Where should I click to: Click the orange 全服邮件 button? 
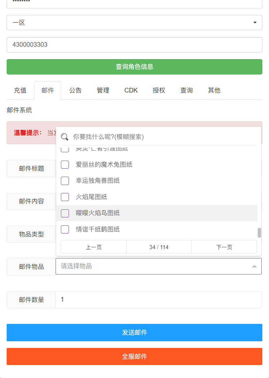tap(134, 357)
